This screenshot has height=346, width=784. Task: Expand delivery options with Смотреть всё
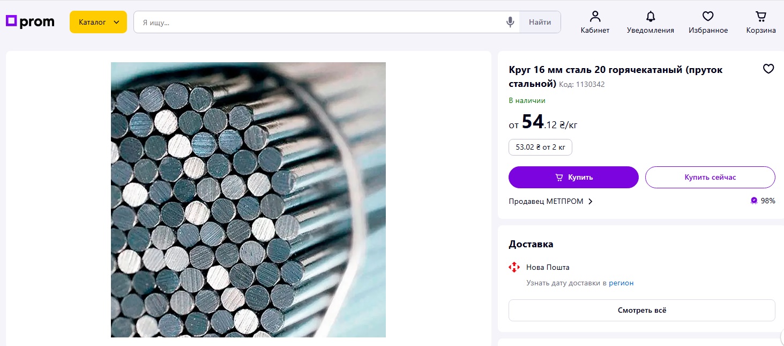tap(641, 310)
